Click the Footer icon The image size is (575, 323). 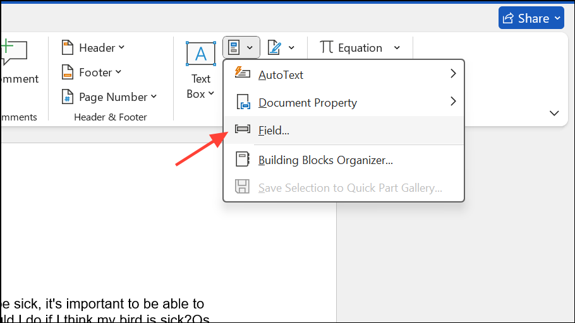(x=68, y=73)
